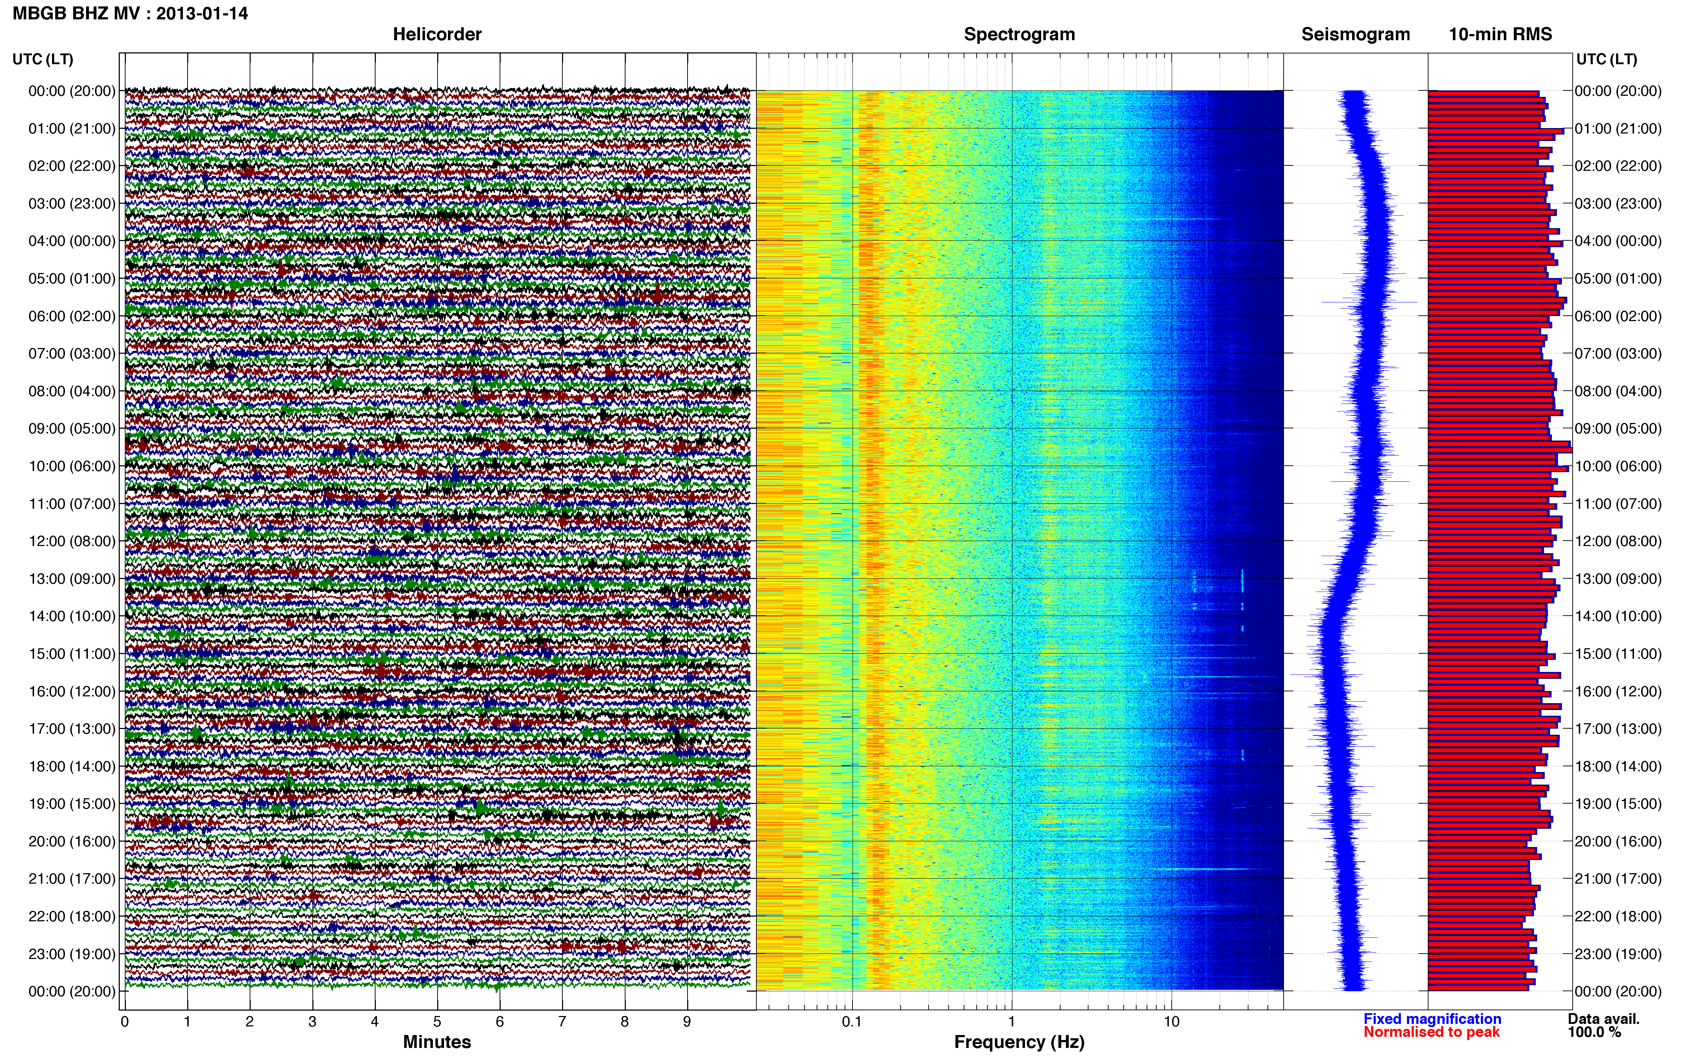Click left '22:00 (18:00)' time label
The image size is (1700, 1063).
tap(72, 916)
